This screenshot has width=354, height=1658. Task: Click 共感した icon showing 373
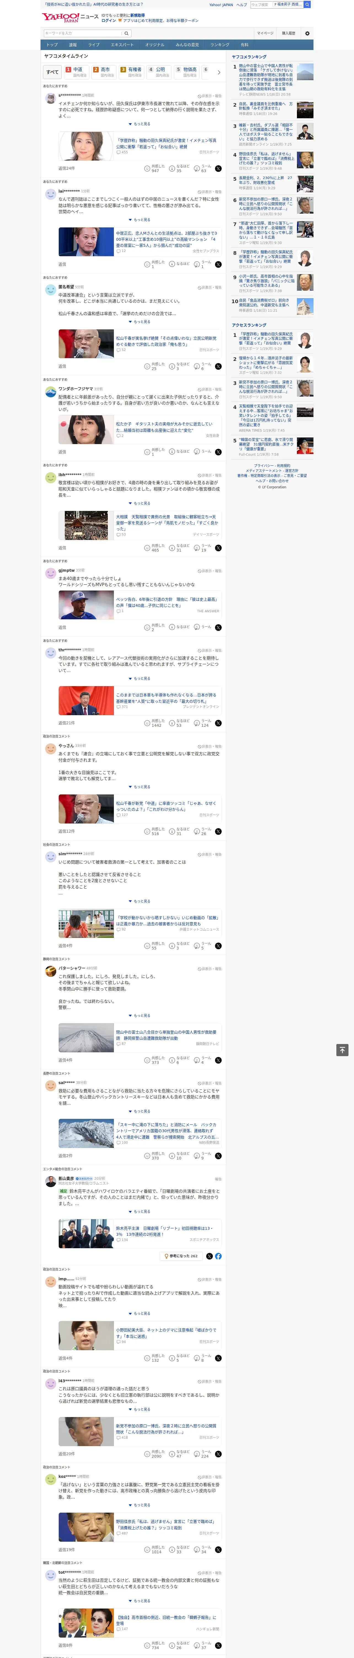click(x=147, y=1060)
